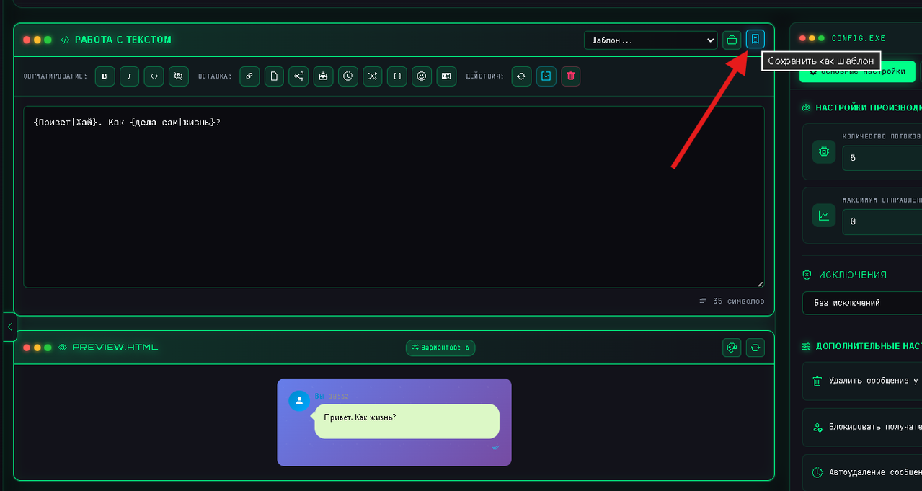Click the robot bot insert icon

coord(323,76)
